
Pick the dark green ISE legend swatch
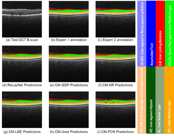151,100
